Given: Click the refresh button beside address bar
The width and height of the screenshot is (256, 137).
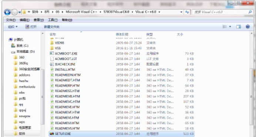Looking at the screenshot, I should [x=187, y=12].
